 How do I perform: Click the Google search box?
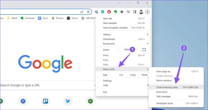[48, 85]
